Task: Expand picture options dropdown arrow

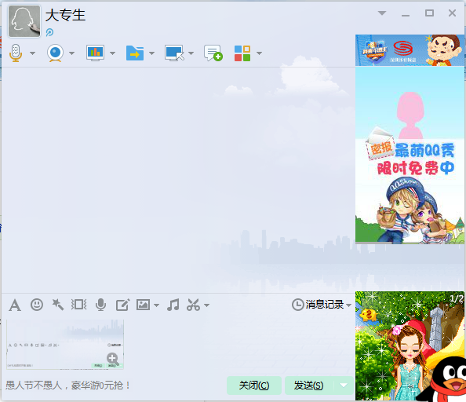Action: pyautogui.click(x=157, y=305)
